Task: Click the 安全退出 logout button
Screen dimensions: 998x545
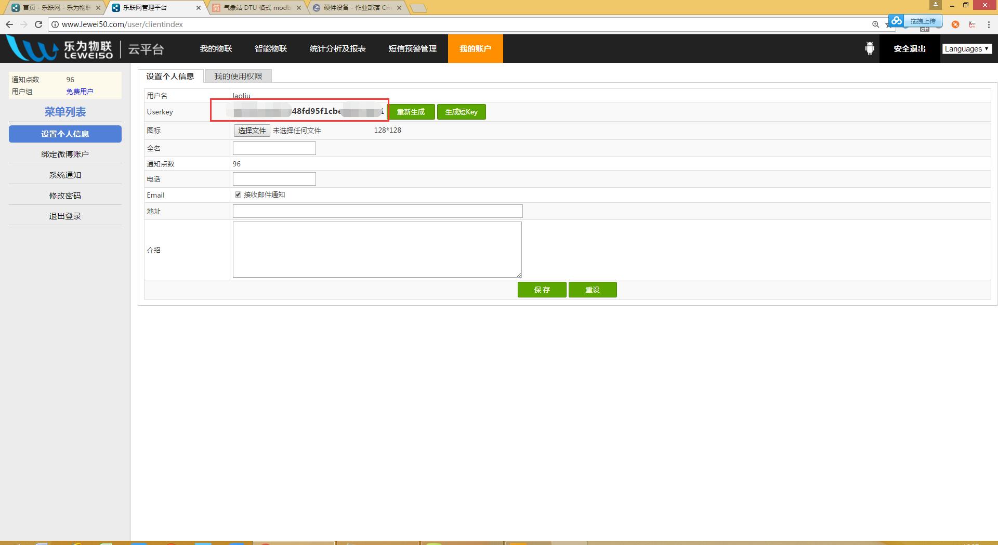Action: (x=910, y=48)
